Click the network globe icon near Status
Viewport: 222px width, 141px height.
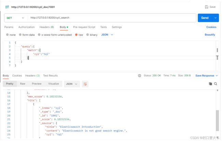click(x=139, y=76)
